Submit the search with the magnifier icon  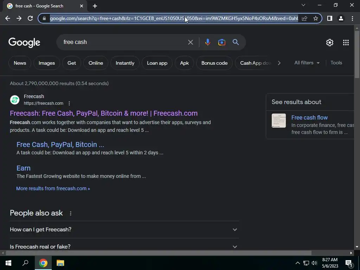tap(236, 42)
